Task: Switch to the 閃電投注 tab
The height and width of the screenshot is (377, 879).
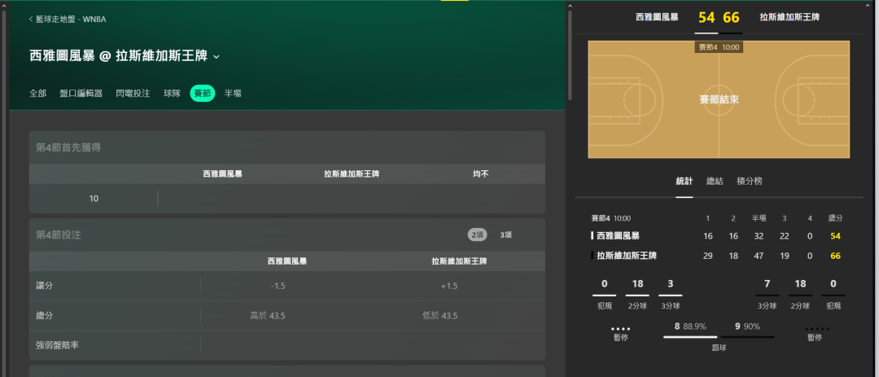Action: (133, 93)
